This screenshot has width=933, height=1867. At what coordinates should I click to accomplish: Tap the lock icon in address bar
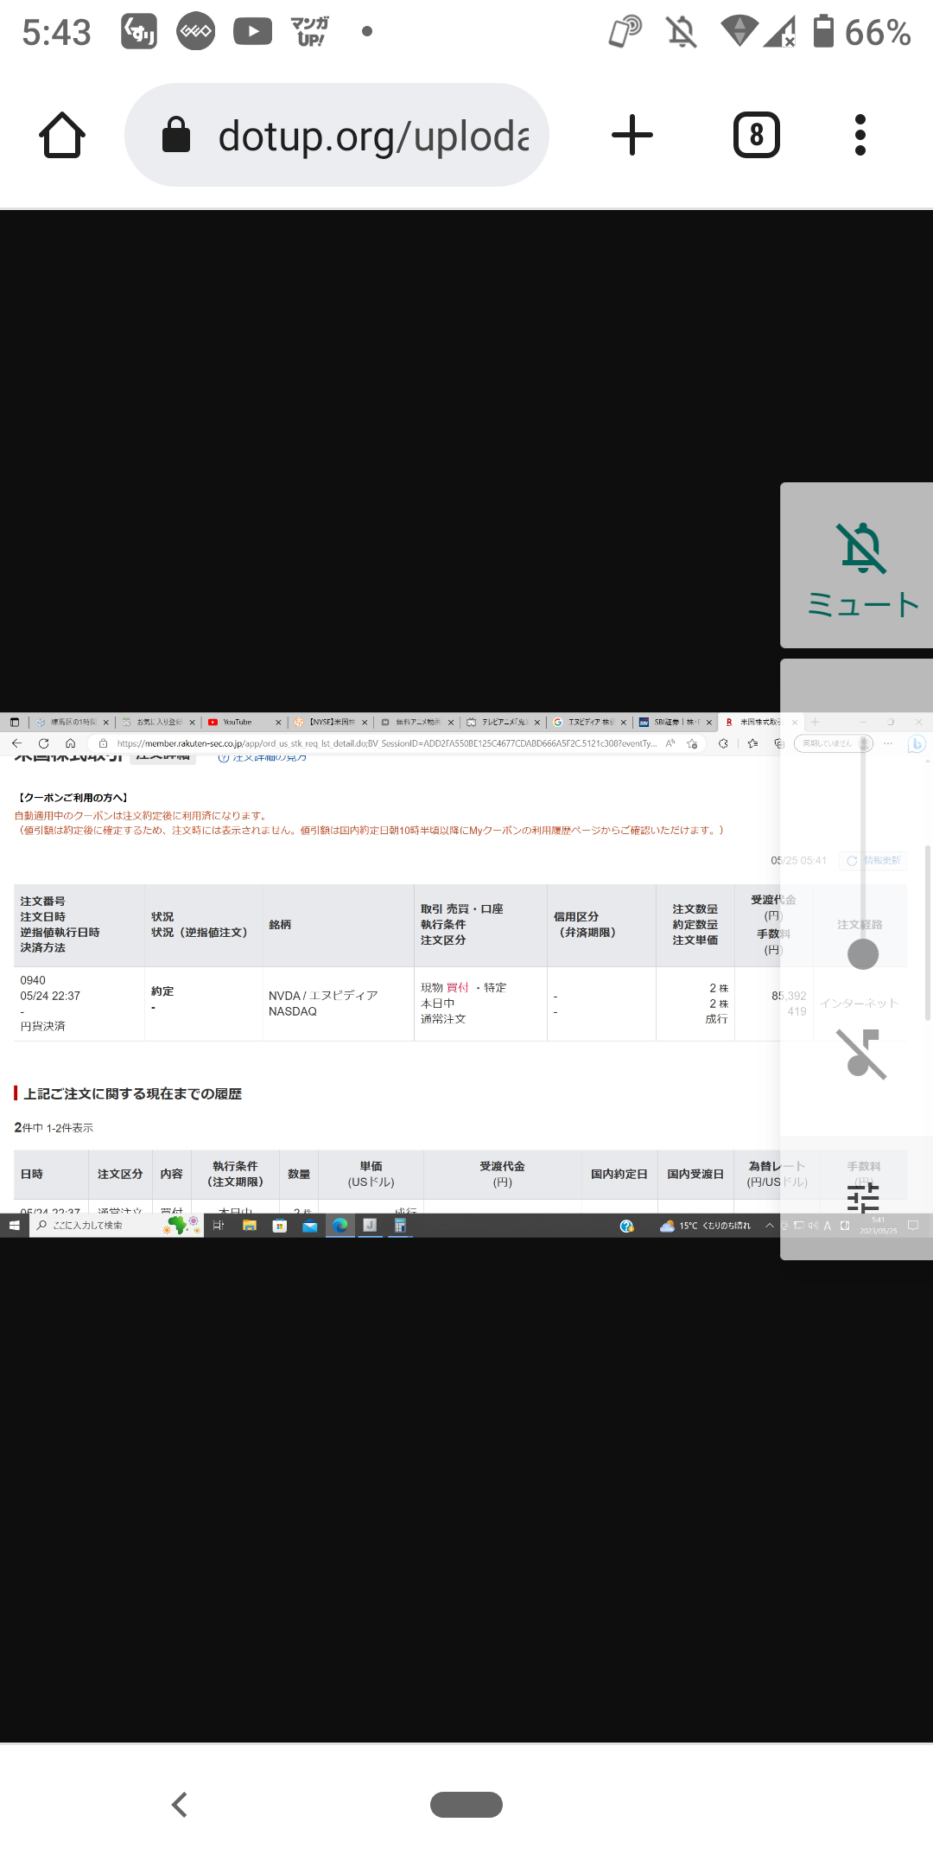pos(176,135)
